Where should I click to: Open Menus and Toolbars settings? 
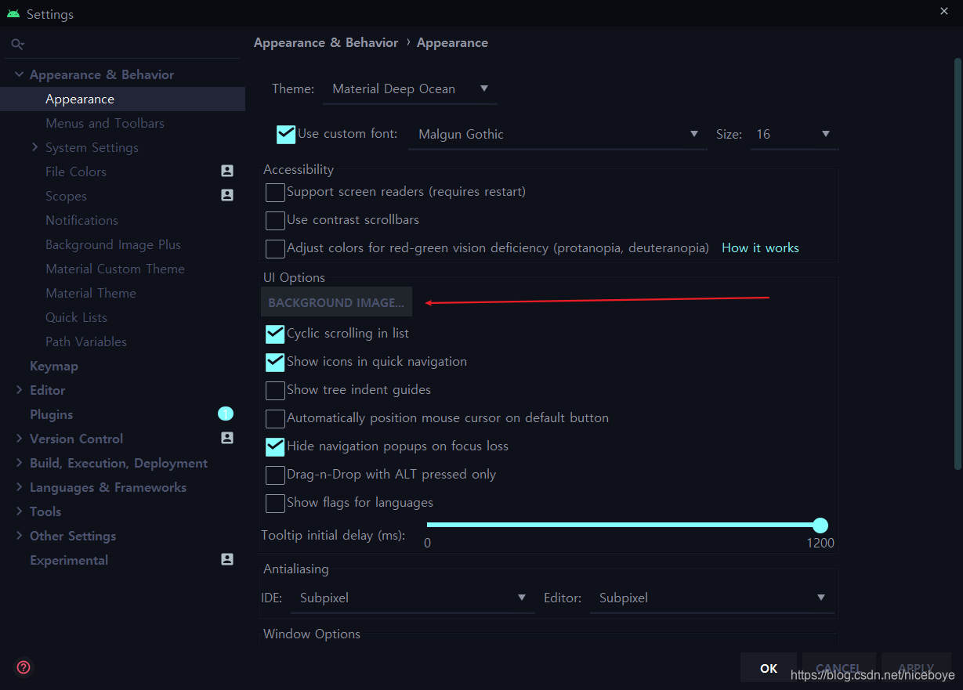(105, 123)
